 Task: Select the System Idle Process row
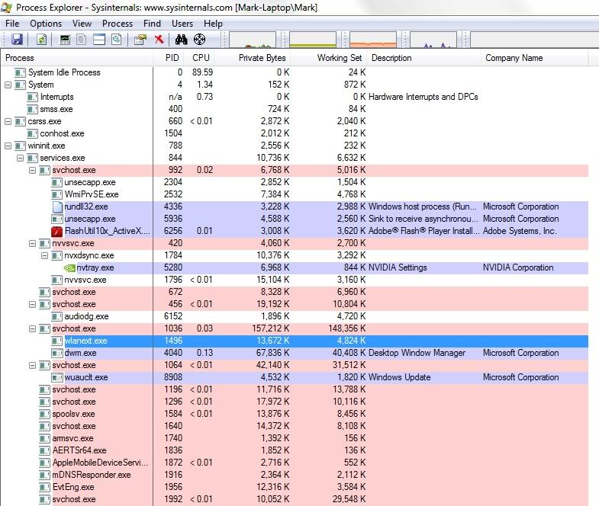point(294,72)
